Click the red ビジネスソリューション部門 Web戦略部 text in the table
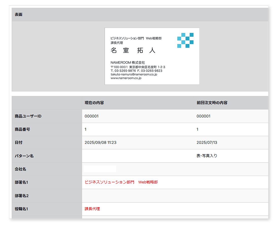Image resolution: width=277 pixels, height=233 pixels. click(121, 182)
